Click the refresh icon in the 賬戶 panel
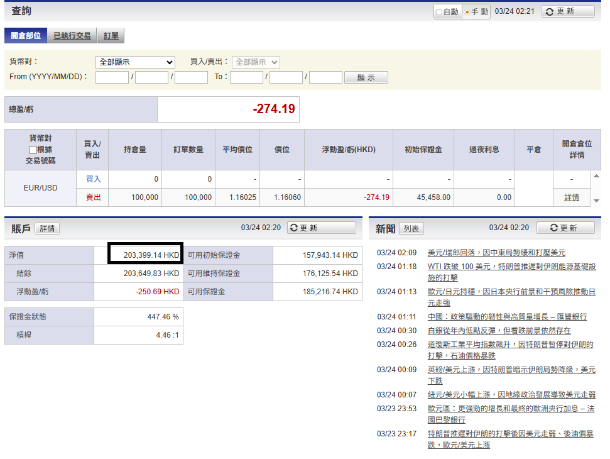The height and width of the screenshot is (459, 610). [294, 228]
